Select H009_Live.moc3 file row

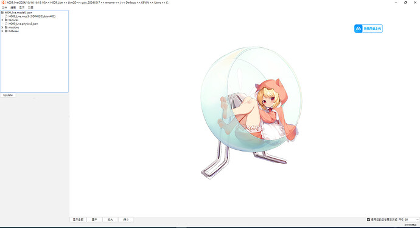click(32, 16)
